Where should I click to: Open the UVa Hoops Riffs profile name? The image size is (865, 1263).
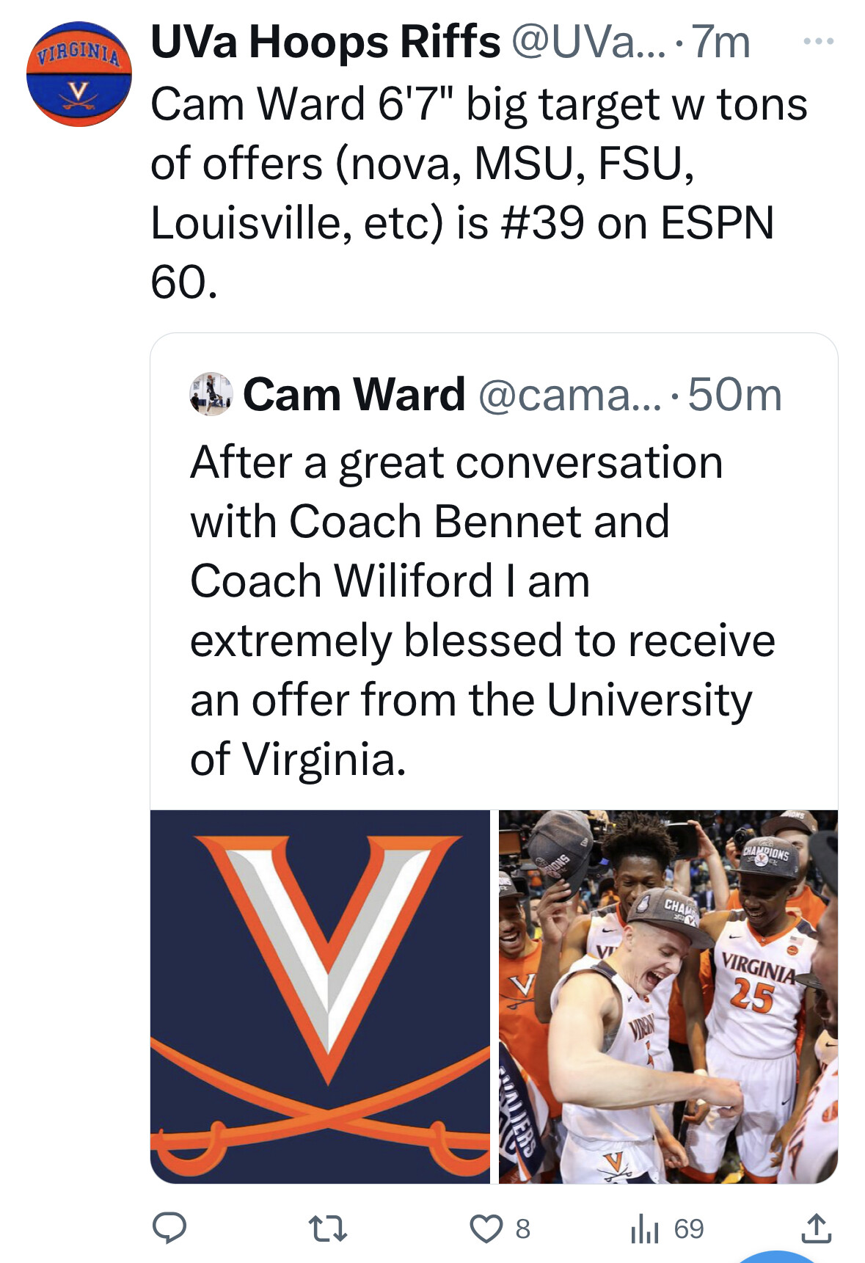325,42
